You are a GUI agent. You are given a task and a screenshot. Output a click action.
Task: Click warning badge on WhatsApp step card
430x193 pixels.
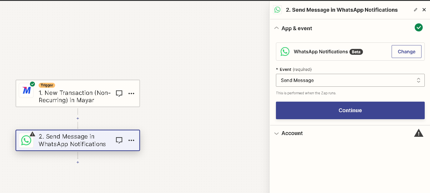point(33,134)
